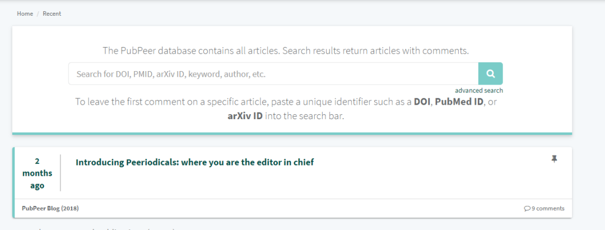The width and height of the screenshot is (605, 230).
Task: Click the magnifier search button
Action: [490, 73]
